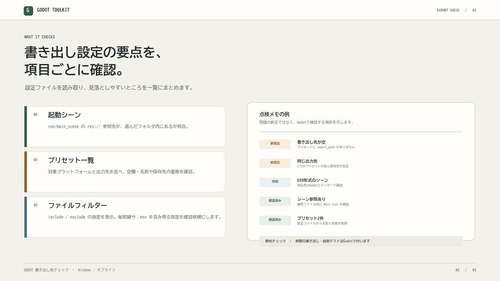500x281 pixels.
Task: Click the 要確認 badge beside 同じ出力先
Action: [x=275, y=163]
